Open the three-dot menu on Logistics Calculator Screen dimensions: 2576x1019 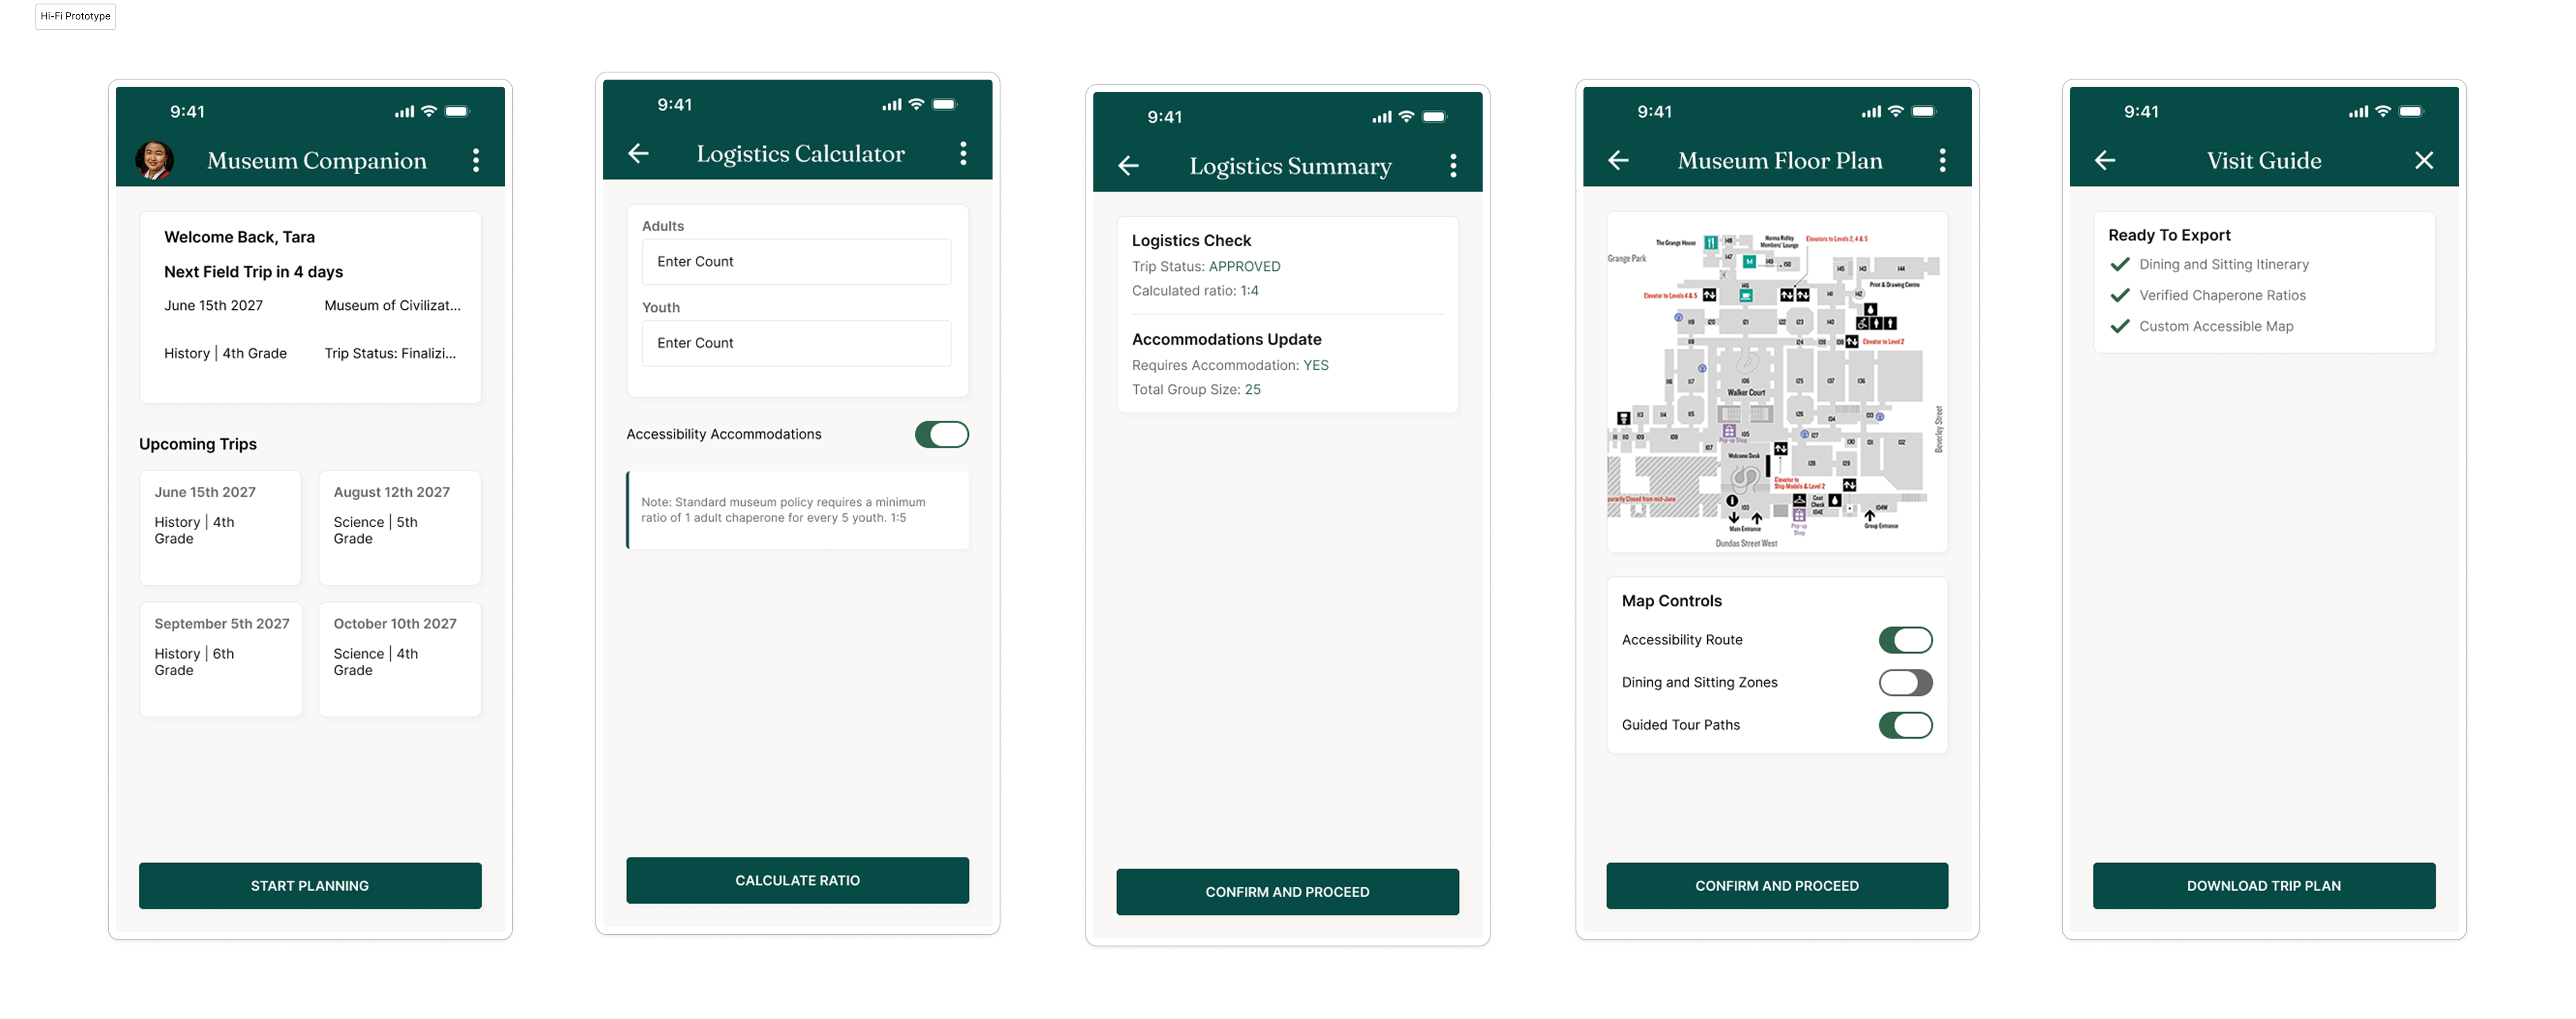pos(963,153)
